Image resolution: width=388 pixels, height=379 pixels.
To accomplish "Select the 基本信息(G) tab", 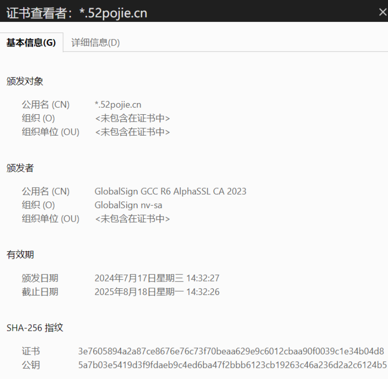I will tap(31, 43).
